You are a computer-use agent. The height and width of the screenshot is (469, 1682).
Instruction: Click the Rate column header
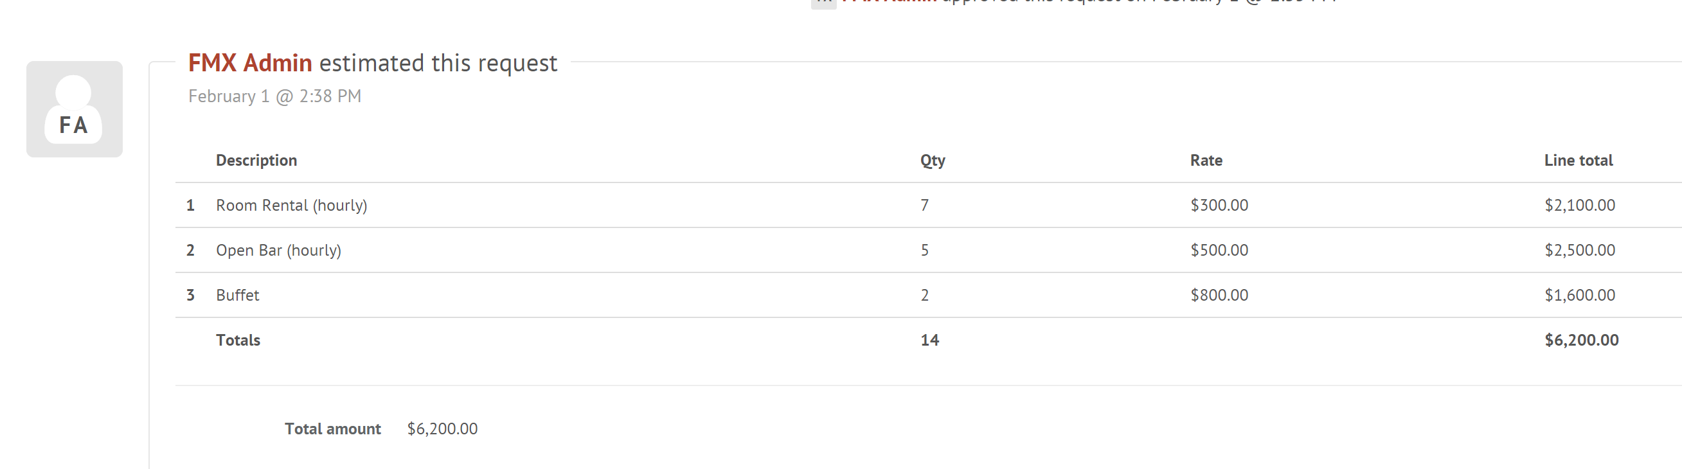(1206, 161)
